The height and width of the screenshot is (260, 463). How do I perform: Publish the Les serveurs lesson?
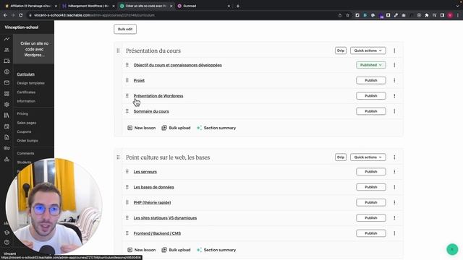pyautogui.click(x=371, y=172)
